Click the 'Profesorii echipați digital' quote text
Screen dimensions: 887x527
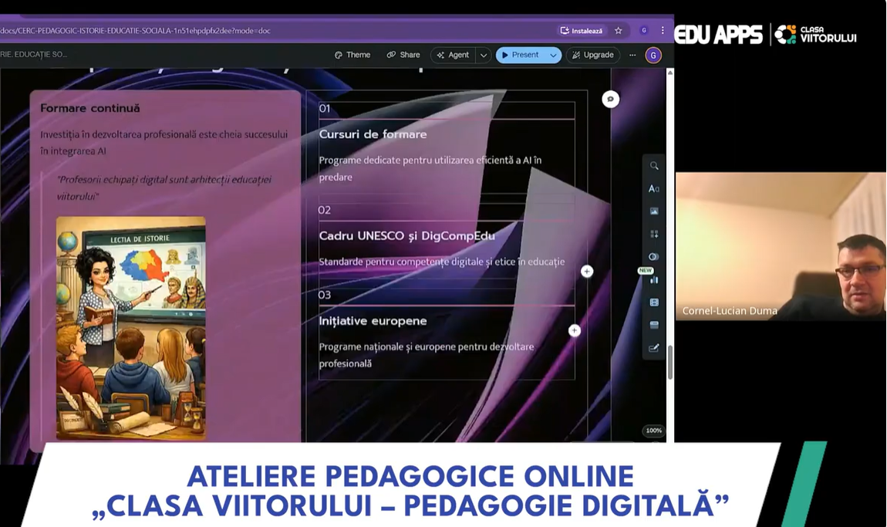coord(164,188)
